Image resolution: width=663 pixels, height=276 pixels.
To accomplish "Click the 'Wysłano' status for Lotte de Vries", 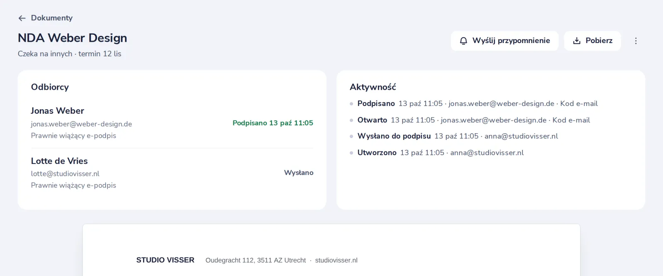I will coord(298,173).
